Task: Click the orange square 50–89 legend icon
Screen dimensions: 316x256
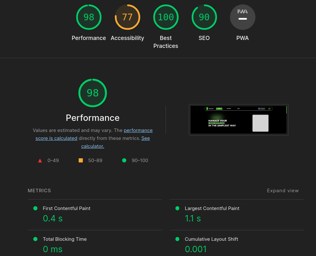Action: tap(81, 161)
